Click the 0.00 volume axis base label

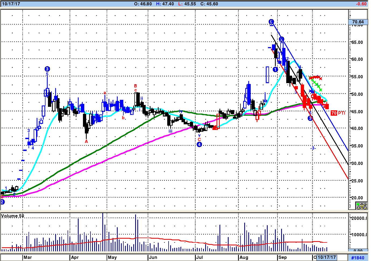coord(358,251)
